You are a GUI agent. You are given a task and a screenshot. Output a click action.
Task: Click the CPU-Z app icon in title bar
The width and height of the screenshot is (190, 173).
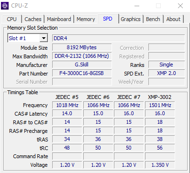click(5, 6)
